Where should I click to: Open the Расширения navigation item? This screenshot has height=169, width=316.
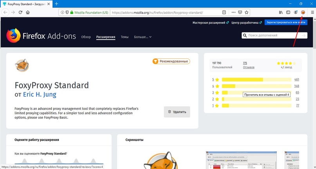coord(106,37)
